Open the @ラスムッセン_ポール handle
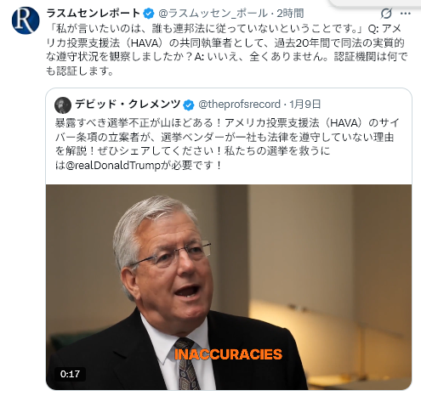This screenshot has height=396, width=421. pyautogui.click(x=213, y=14)
